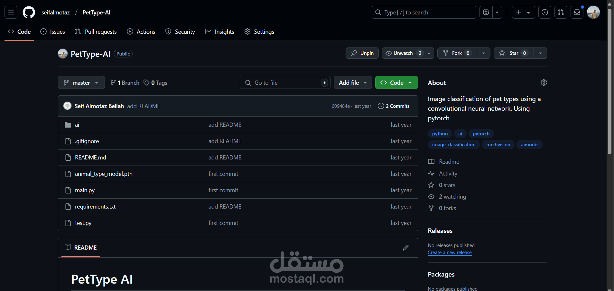
Task: Open the Seif Almotaz Bellah commit author avatar
Action: (67, 106)
